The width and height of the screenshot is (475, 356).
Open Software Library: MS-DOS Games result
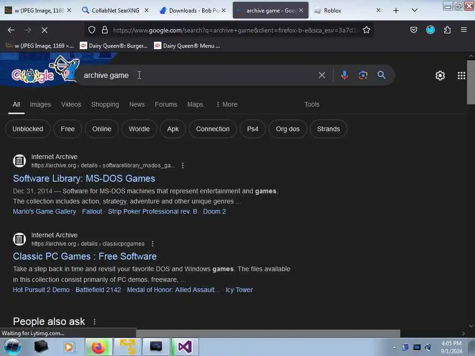84,178
